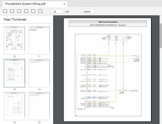This screenshot has width=162, height=124.
Task: Click the first toolbar square button
Action: click(x=5, y=11)
